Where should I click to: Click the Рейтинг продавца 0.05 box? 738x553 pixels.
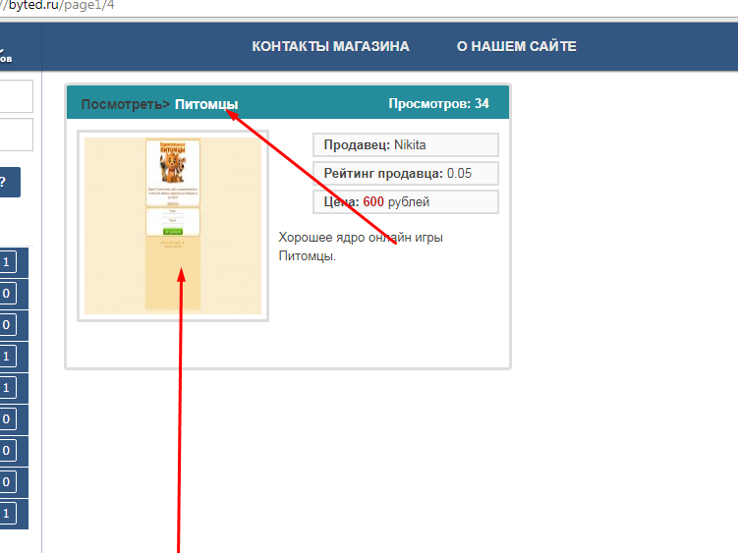pos(405,173)
